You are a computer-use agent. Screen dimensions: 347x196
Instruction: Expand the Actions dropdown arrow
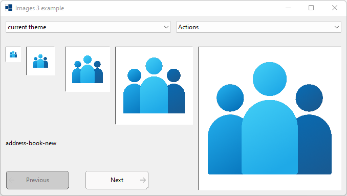click(x=337, y=27)
